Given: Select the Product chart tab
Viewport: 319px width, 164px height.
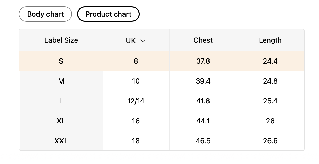Looking at the screenshot, I should (x=108, y=14).
